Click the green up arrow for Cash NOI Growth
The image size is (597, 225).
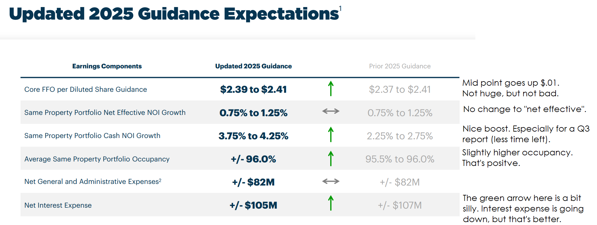(x=331, y=134)
